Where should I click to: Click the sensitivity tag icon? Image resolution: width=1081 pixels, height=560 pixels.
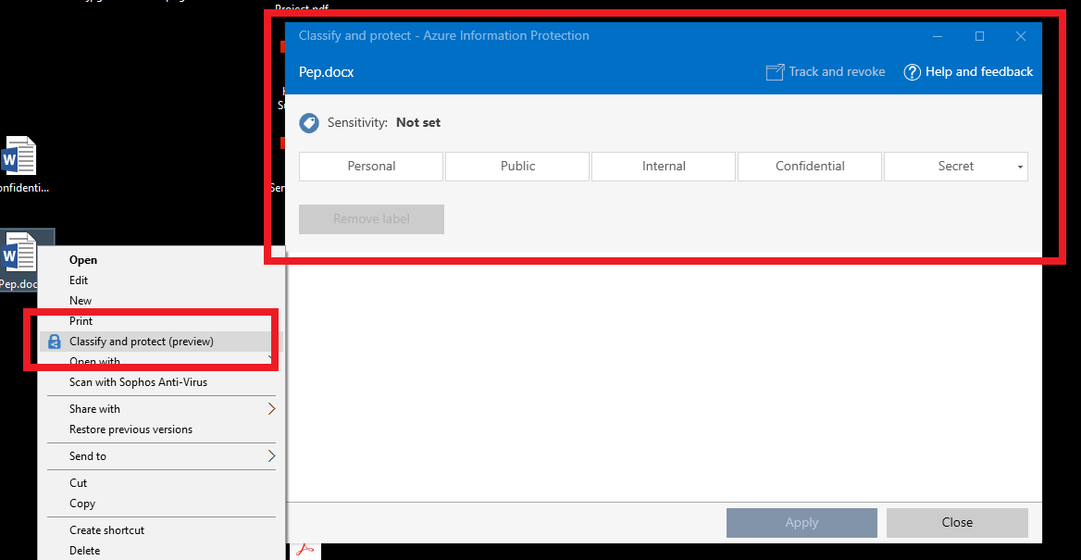(309, 123)
